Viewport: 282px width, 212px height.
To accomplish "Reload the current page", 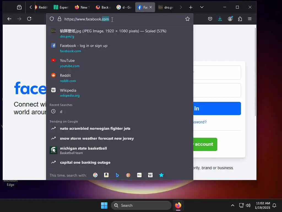I will 29,19.
